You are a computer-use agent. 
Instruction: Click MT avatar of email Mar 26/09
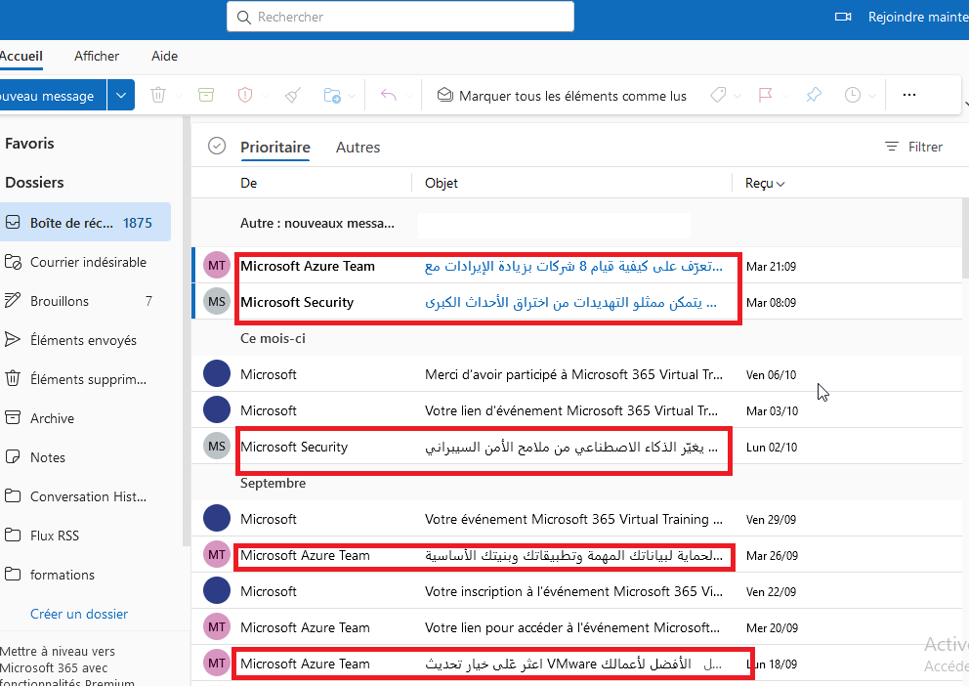click(x=216, y=554)
